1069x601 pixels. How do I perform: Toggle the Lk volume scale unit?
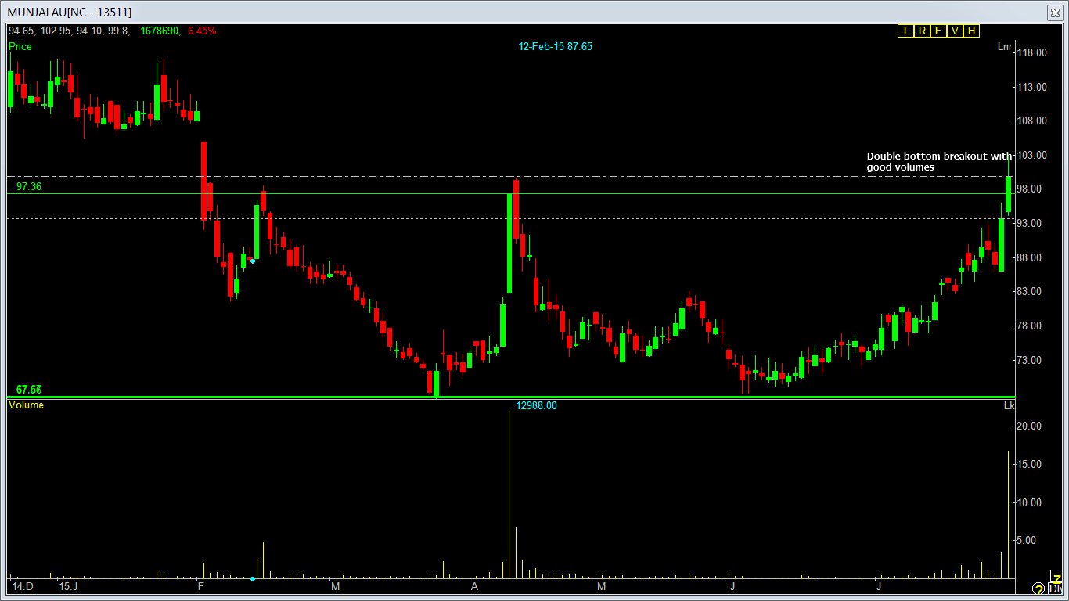click(1009, 405)
